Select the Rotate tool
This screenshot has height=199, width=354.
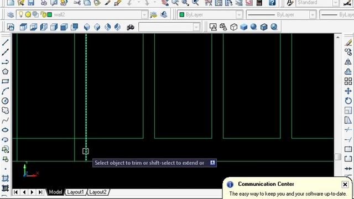point(348,101)
